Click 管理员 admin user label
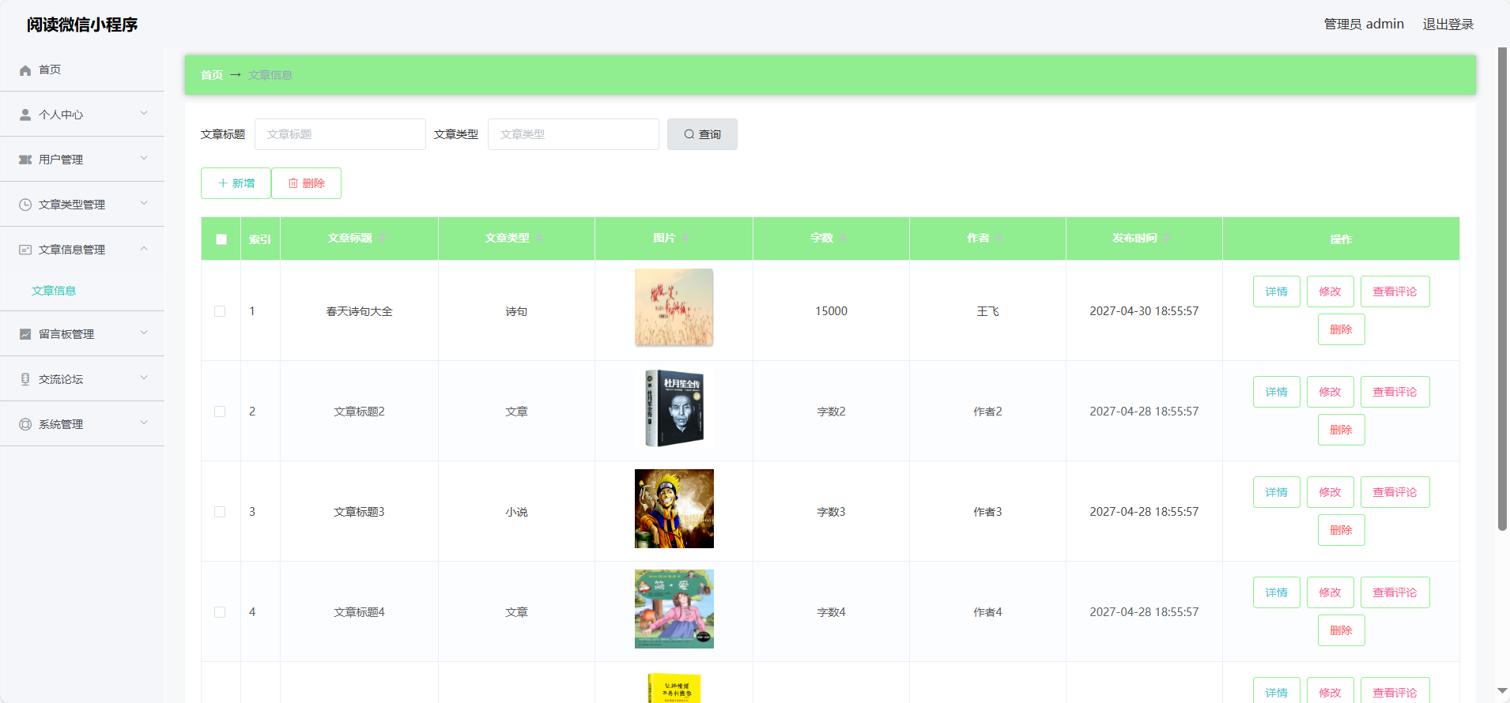The height and width of the screenshot is (703, 1510). [x=1364, y=24]
